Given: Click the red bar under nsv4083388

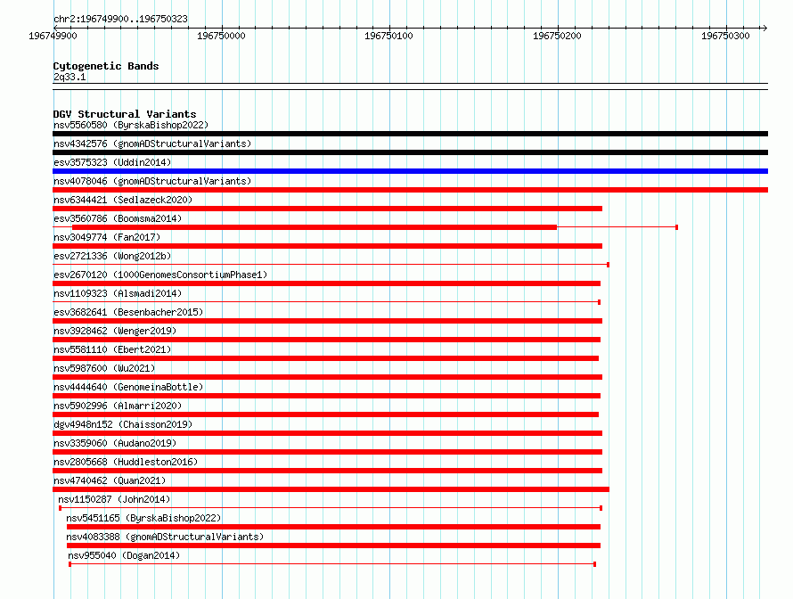Looking at the screenshot, I should 333,546.
